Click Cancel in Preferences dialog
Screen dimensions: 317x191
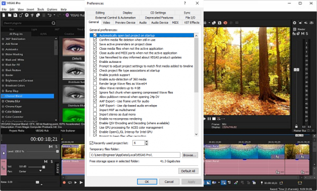click(x=169, y=182)
